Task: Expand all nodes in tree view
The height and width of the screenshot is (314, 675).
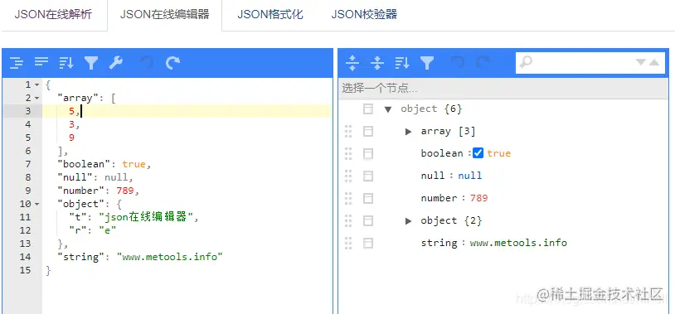Action: pos(352,63)
